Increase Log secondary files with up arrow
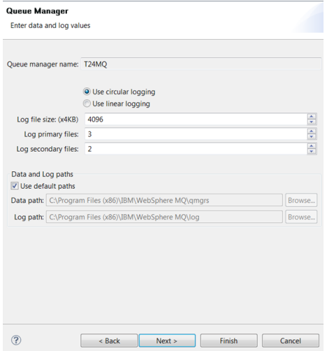The height and width of the screenshot is (351, 327). coord(312,146)
